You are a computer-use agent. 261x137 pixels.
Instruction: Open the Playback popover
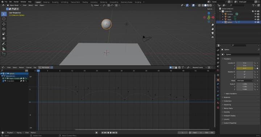[x=11, y=133]
